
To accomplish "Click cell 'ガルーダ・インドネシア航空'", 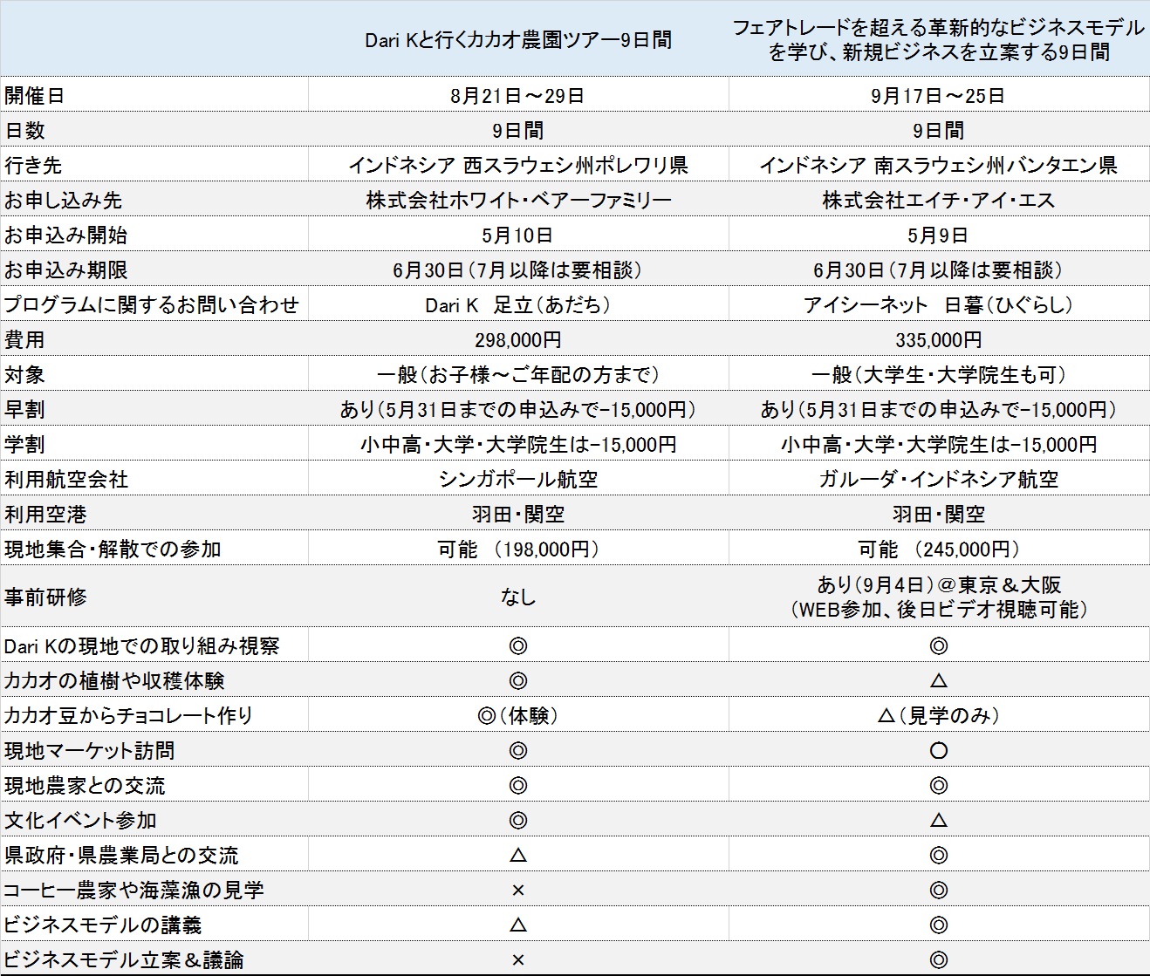I will (938, 480).
